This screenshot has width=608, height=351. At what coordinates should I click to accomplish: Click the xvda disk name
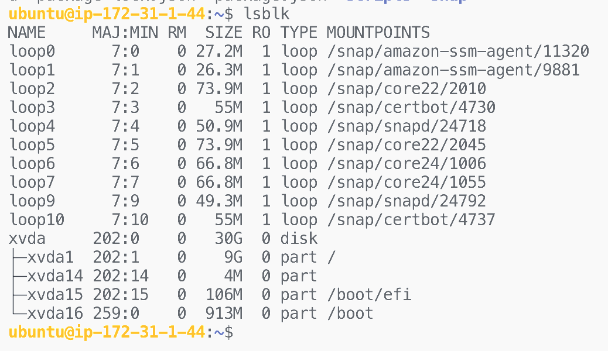(27, 239)
